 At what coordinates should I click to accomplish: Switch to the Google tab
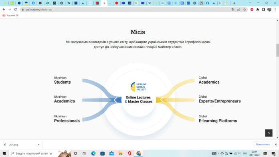pyautogui.click(x=220, y=3)
